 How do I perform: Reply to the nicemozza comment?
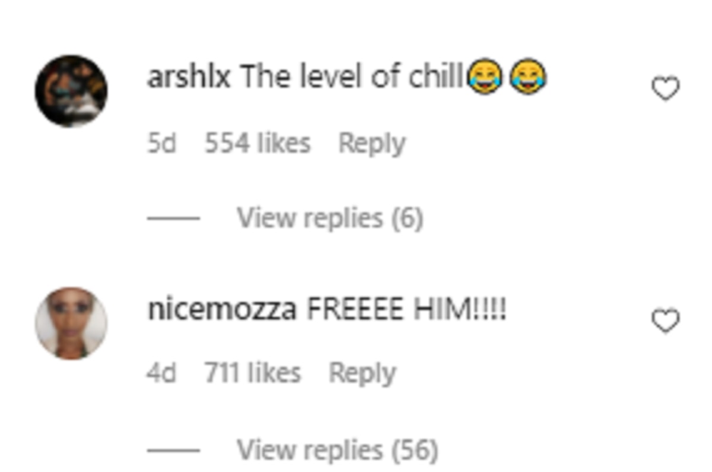pyautogui.click(x=363, y=374)
